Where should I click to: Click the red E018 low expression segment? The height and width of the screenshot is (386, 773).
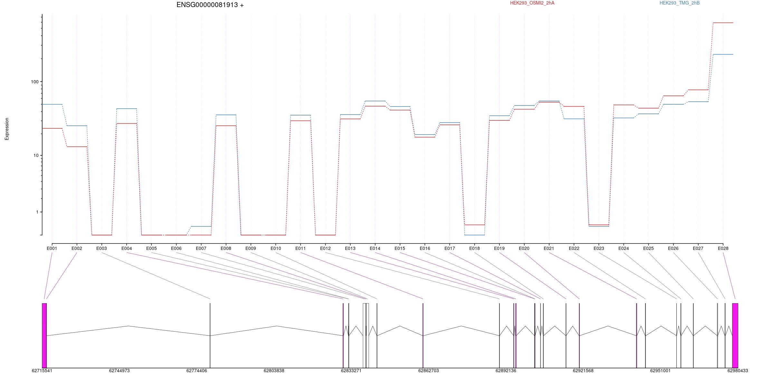[474, 225]
